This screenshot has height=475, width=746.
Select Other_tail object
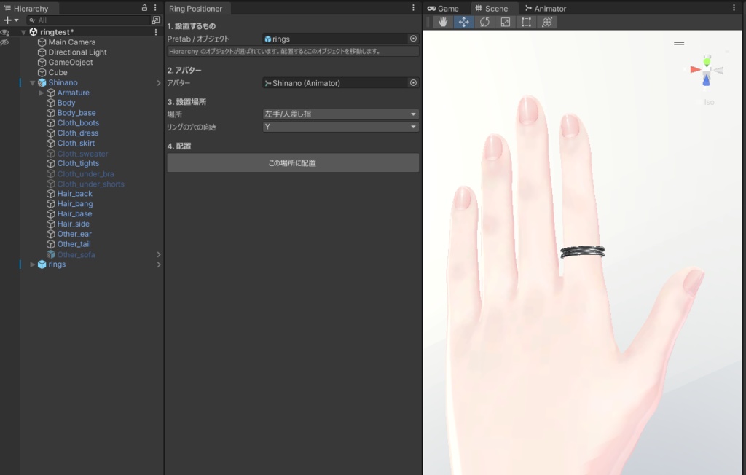coord(74,244)
